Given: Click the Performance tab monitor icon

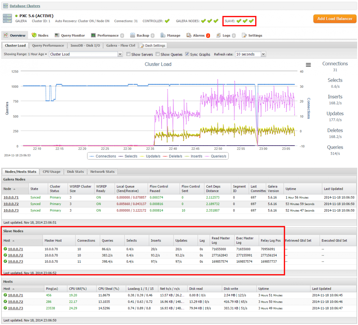Looking at the screenshot, I should pyautogui.click(x=93, y=35).
